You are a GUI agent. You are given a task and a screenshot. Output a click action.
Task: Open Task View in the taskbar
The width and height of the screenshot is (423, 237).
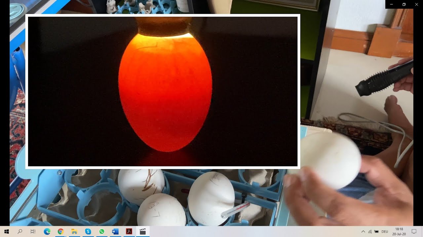point(33,231)
